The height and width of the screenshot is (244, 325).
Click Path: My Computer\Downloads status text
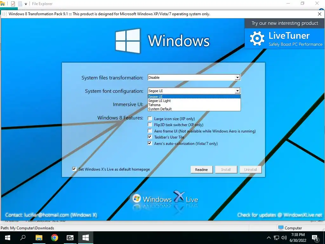27,228
